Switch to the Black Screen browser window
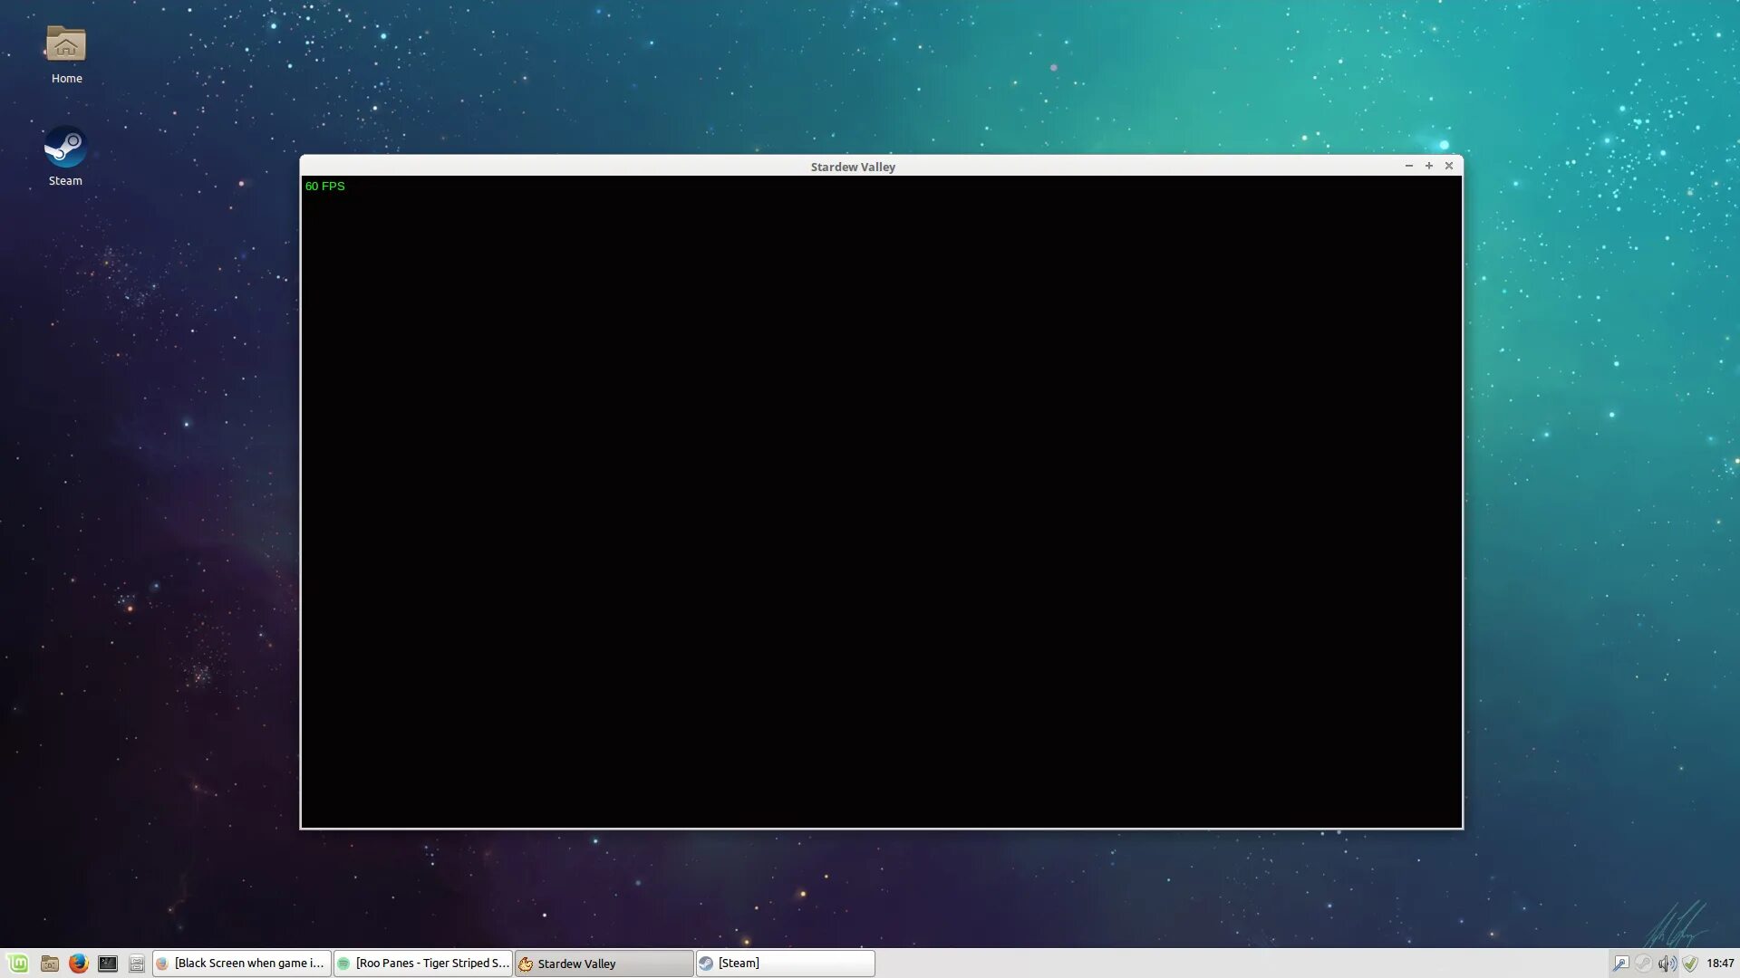 click(x=241, y=964)
